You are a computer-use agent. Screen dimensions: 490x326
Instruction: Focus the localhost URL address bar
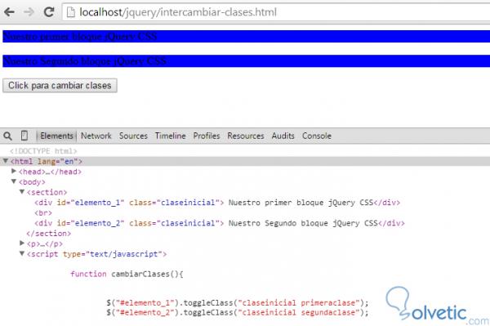tap(276, 12)
